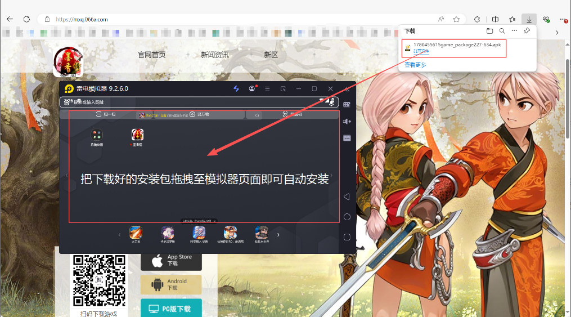Click the QR code for 扫码下载游戏
The height and width of the screenshot is (317, 571).
99,280
